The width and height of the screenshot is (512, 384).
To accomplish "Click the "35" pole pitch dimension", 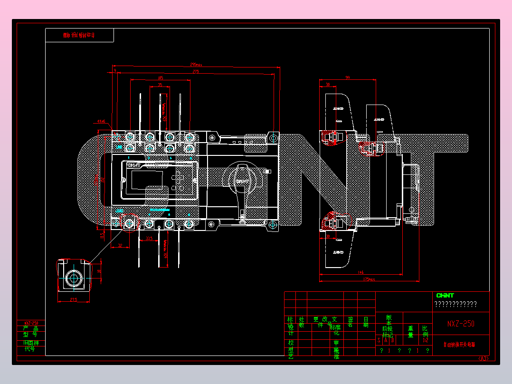I will tap(160, 85).
